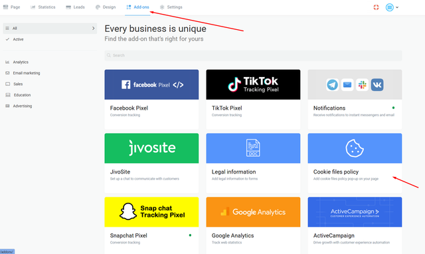The width and height of the screenshot is (425, 254).
Task: Select the All category in sidebar
Action: click(x=50, y=28)
